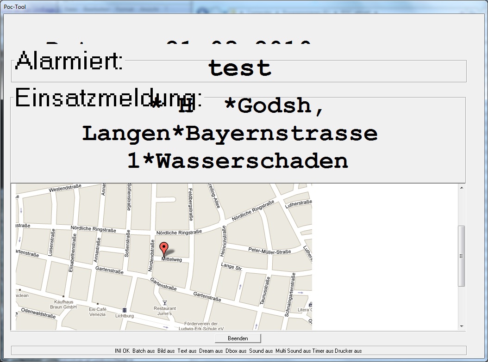488x362 pixels.
Task: Click the 'Drucker aus' status indicator
Action: pyautogui.click(x=348, y=351)
